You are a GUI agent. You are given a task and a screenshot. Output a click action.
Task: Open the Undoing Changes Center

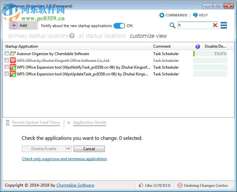(x=202, y=185)
